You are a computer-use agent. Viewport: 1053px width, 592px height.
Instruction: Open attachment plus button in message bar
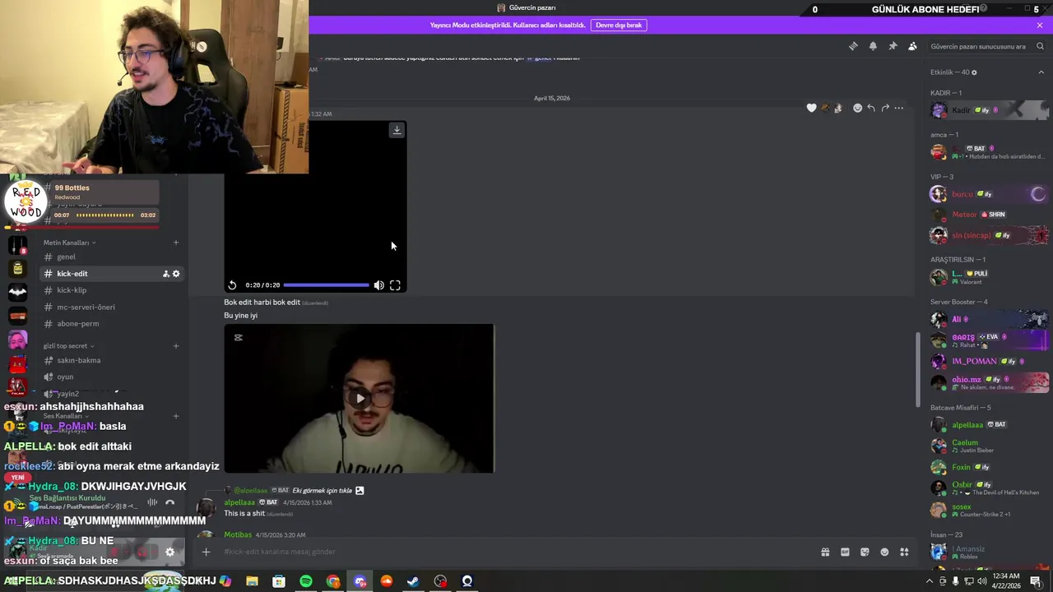click(x=206, y=552)
